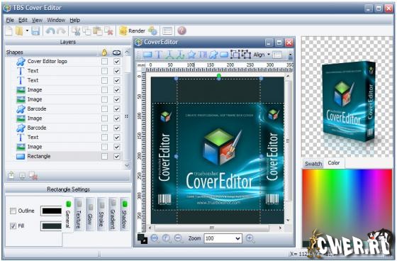
Task: Click the zoom to 100 percent icon
Action: point(155,238)
